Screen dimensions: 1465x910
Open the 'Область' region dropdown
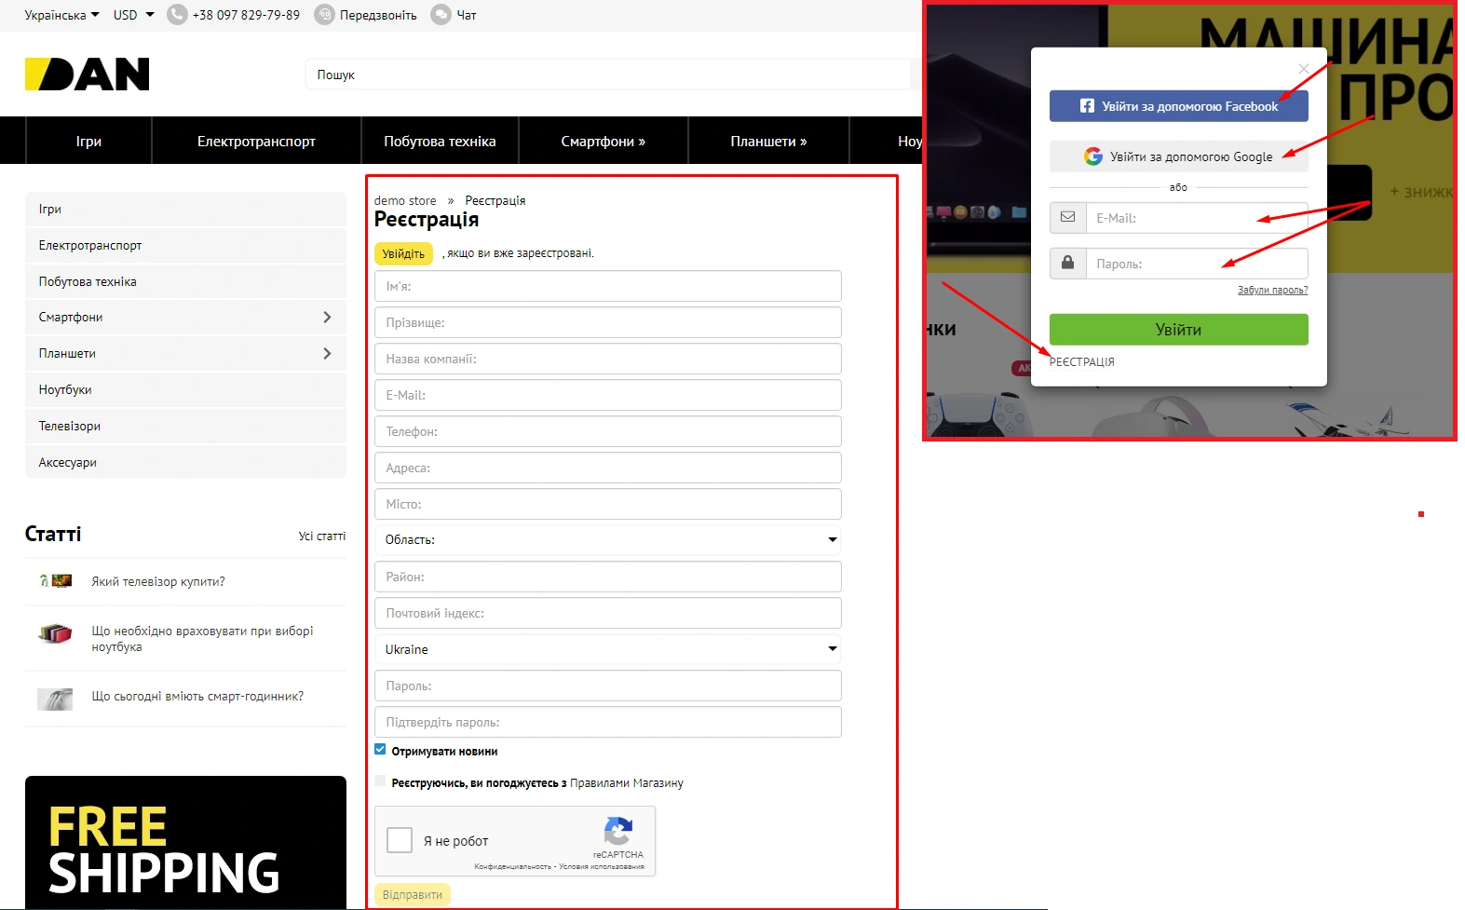tap(608, 539)
